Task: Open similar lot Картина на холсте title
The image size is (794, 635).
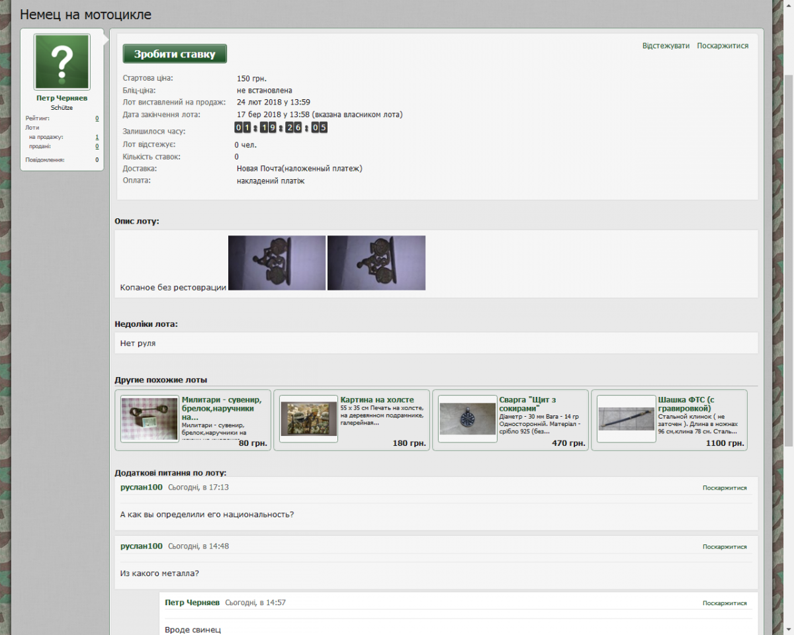Action: tap(377, 400)
